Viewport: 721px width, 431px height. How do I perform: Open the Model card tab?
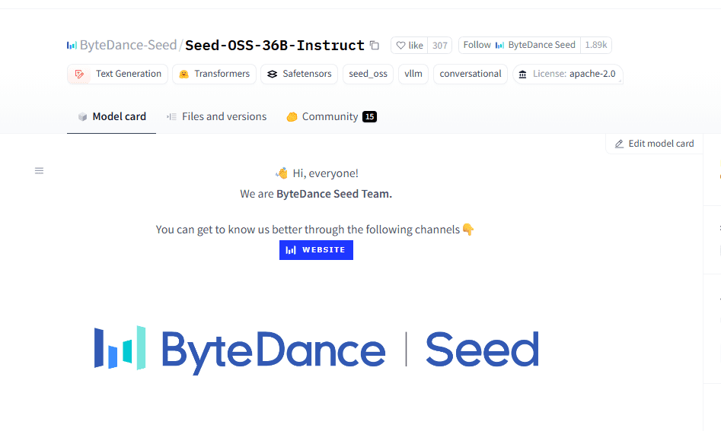(112, 116)
